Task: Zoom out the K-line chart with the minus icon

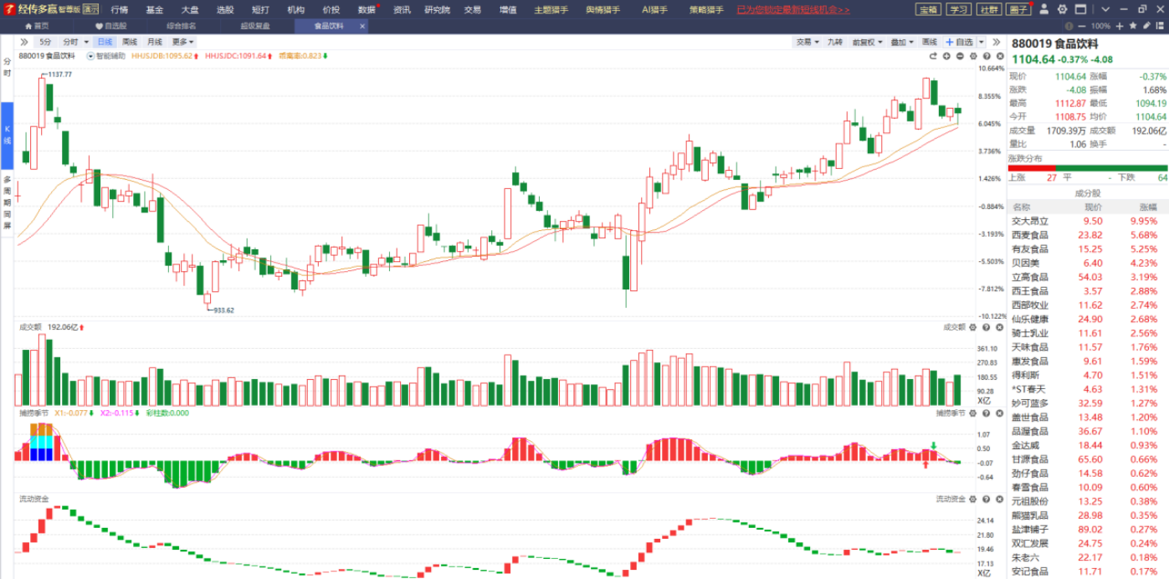Action: point(960,56)
